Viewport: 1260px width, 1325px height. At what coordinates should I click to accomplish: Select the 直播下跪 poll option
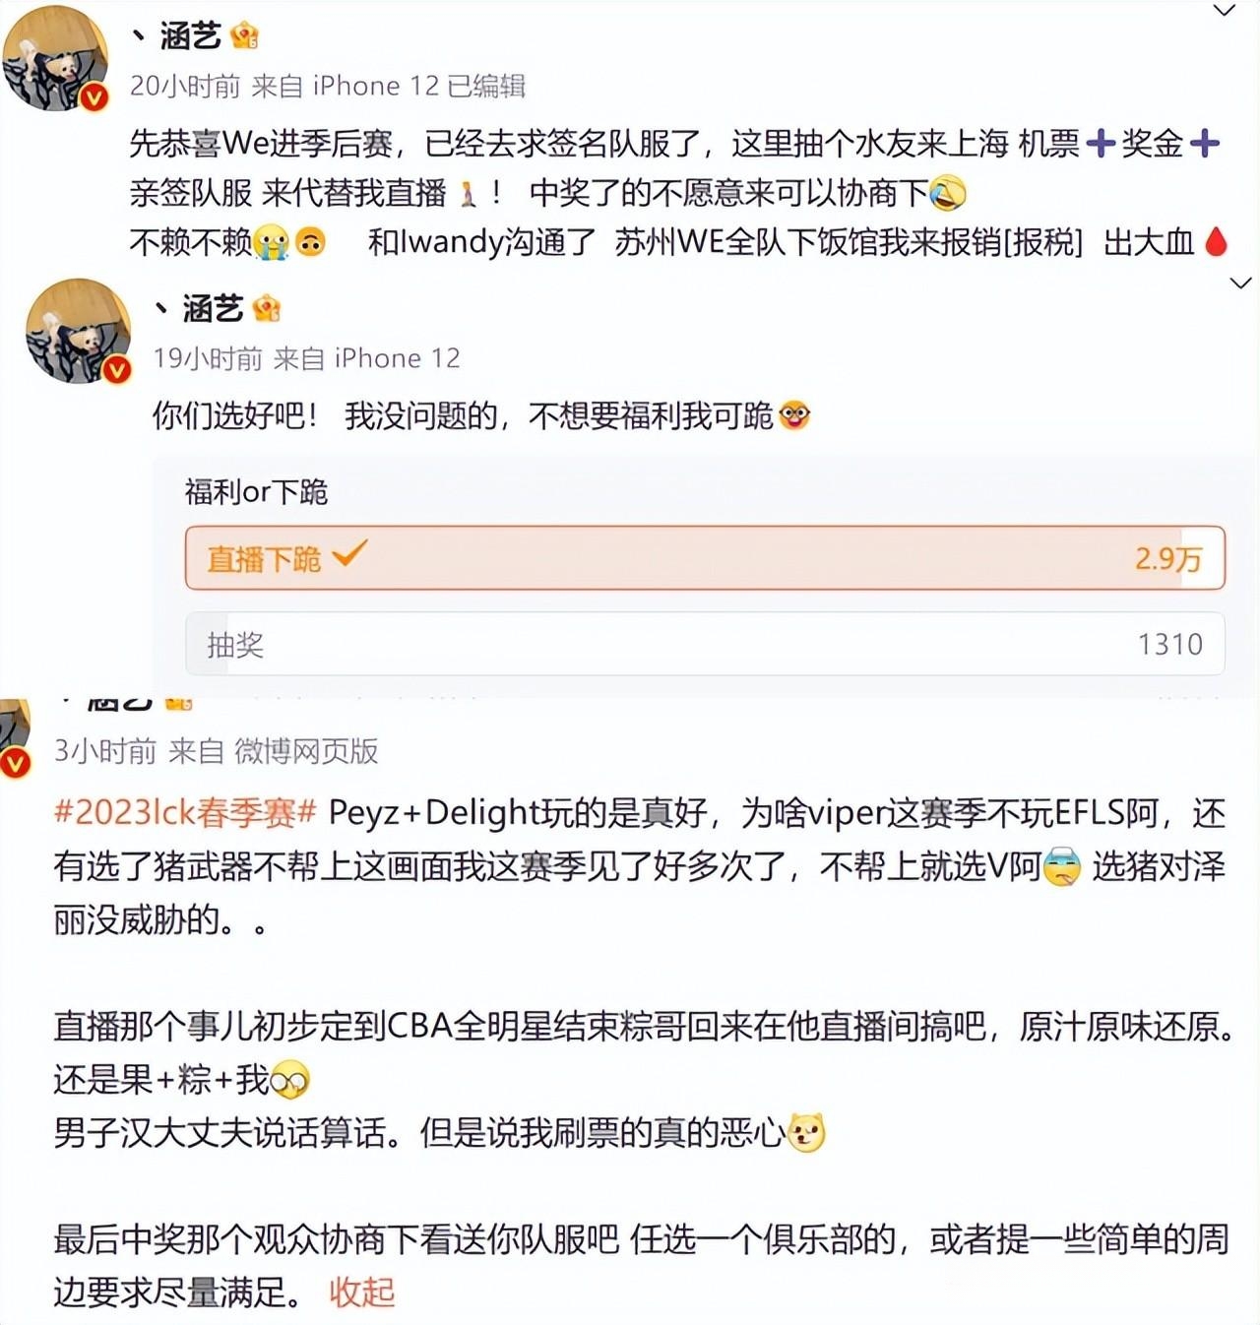click(x=705, y=558)
